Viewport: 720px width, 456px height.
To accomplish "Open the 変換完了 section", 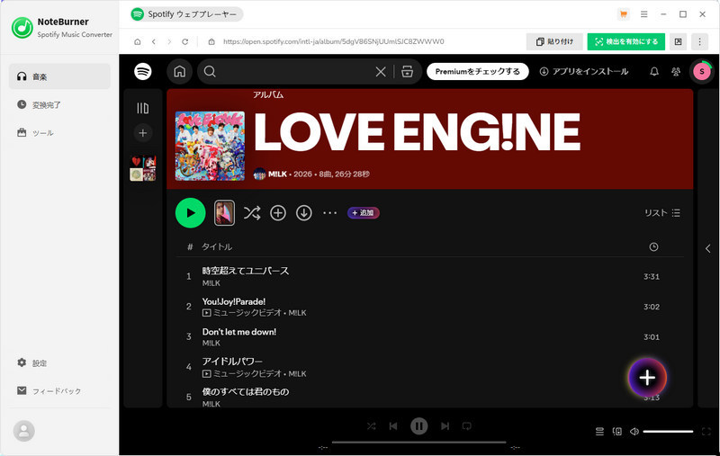I will point(59,104).
